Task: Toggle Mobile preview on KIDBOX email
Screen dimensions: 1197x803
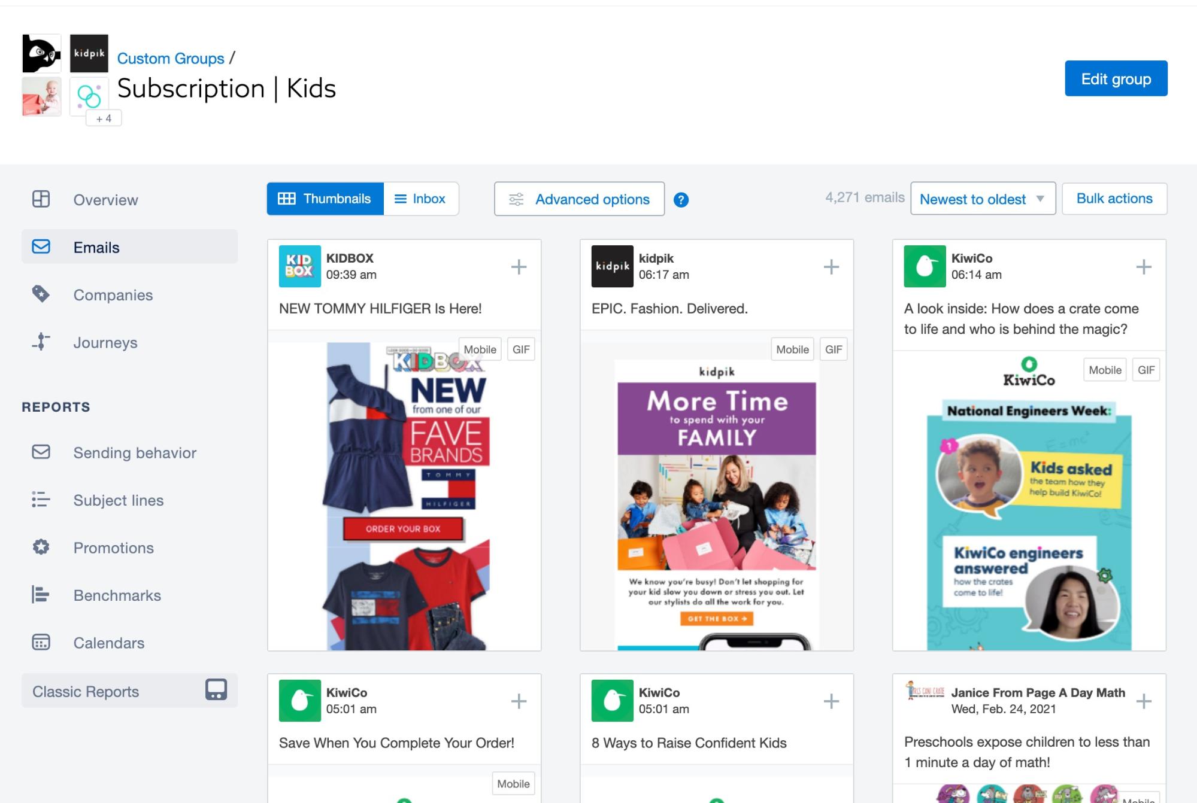Action: 480,349
